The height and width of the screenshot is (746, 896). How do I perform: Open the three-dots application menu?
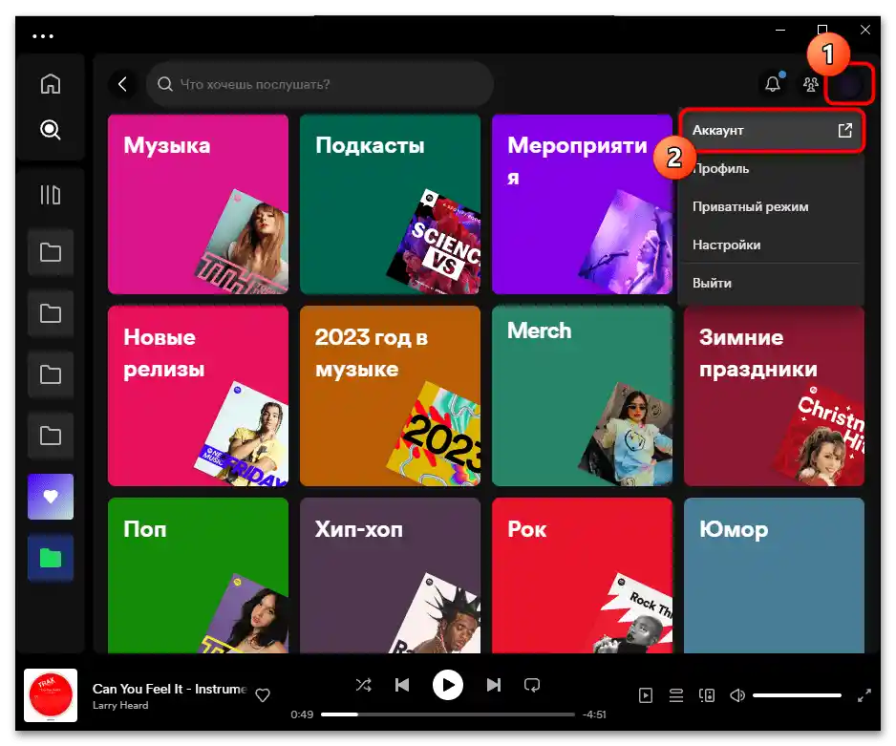(44, 35)
